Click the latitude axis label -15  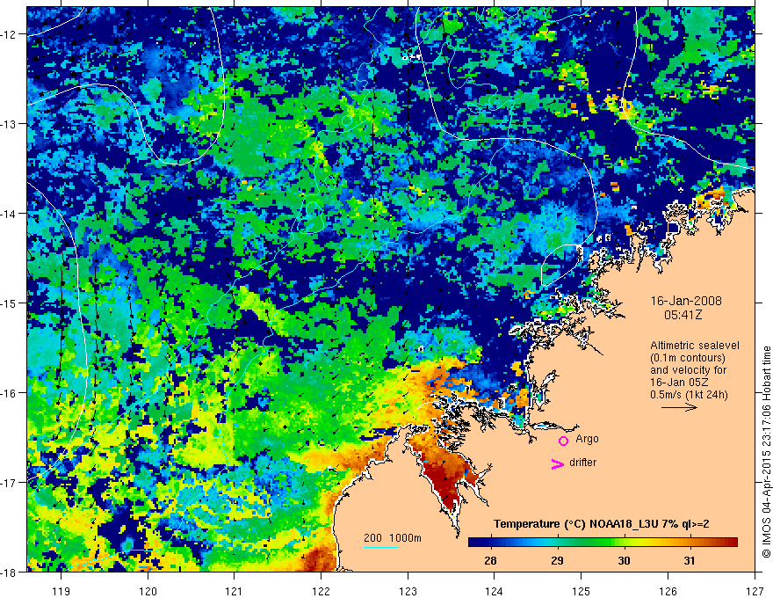(x=9, y=303)
